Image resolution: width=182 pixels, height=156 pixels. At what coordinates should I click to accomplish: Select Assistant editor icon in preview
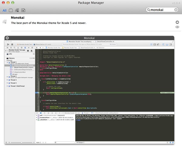(155, 44)
